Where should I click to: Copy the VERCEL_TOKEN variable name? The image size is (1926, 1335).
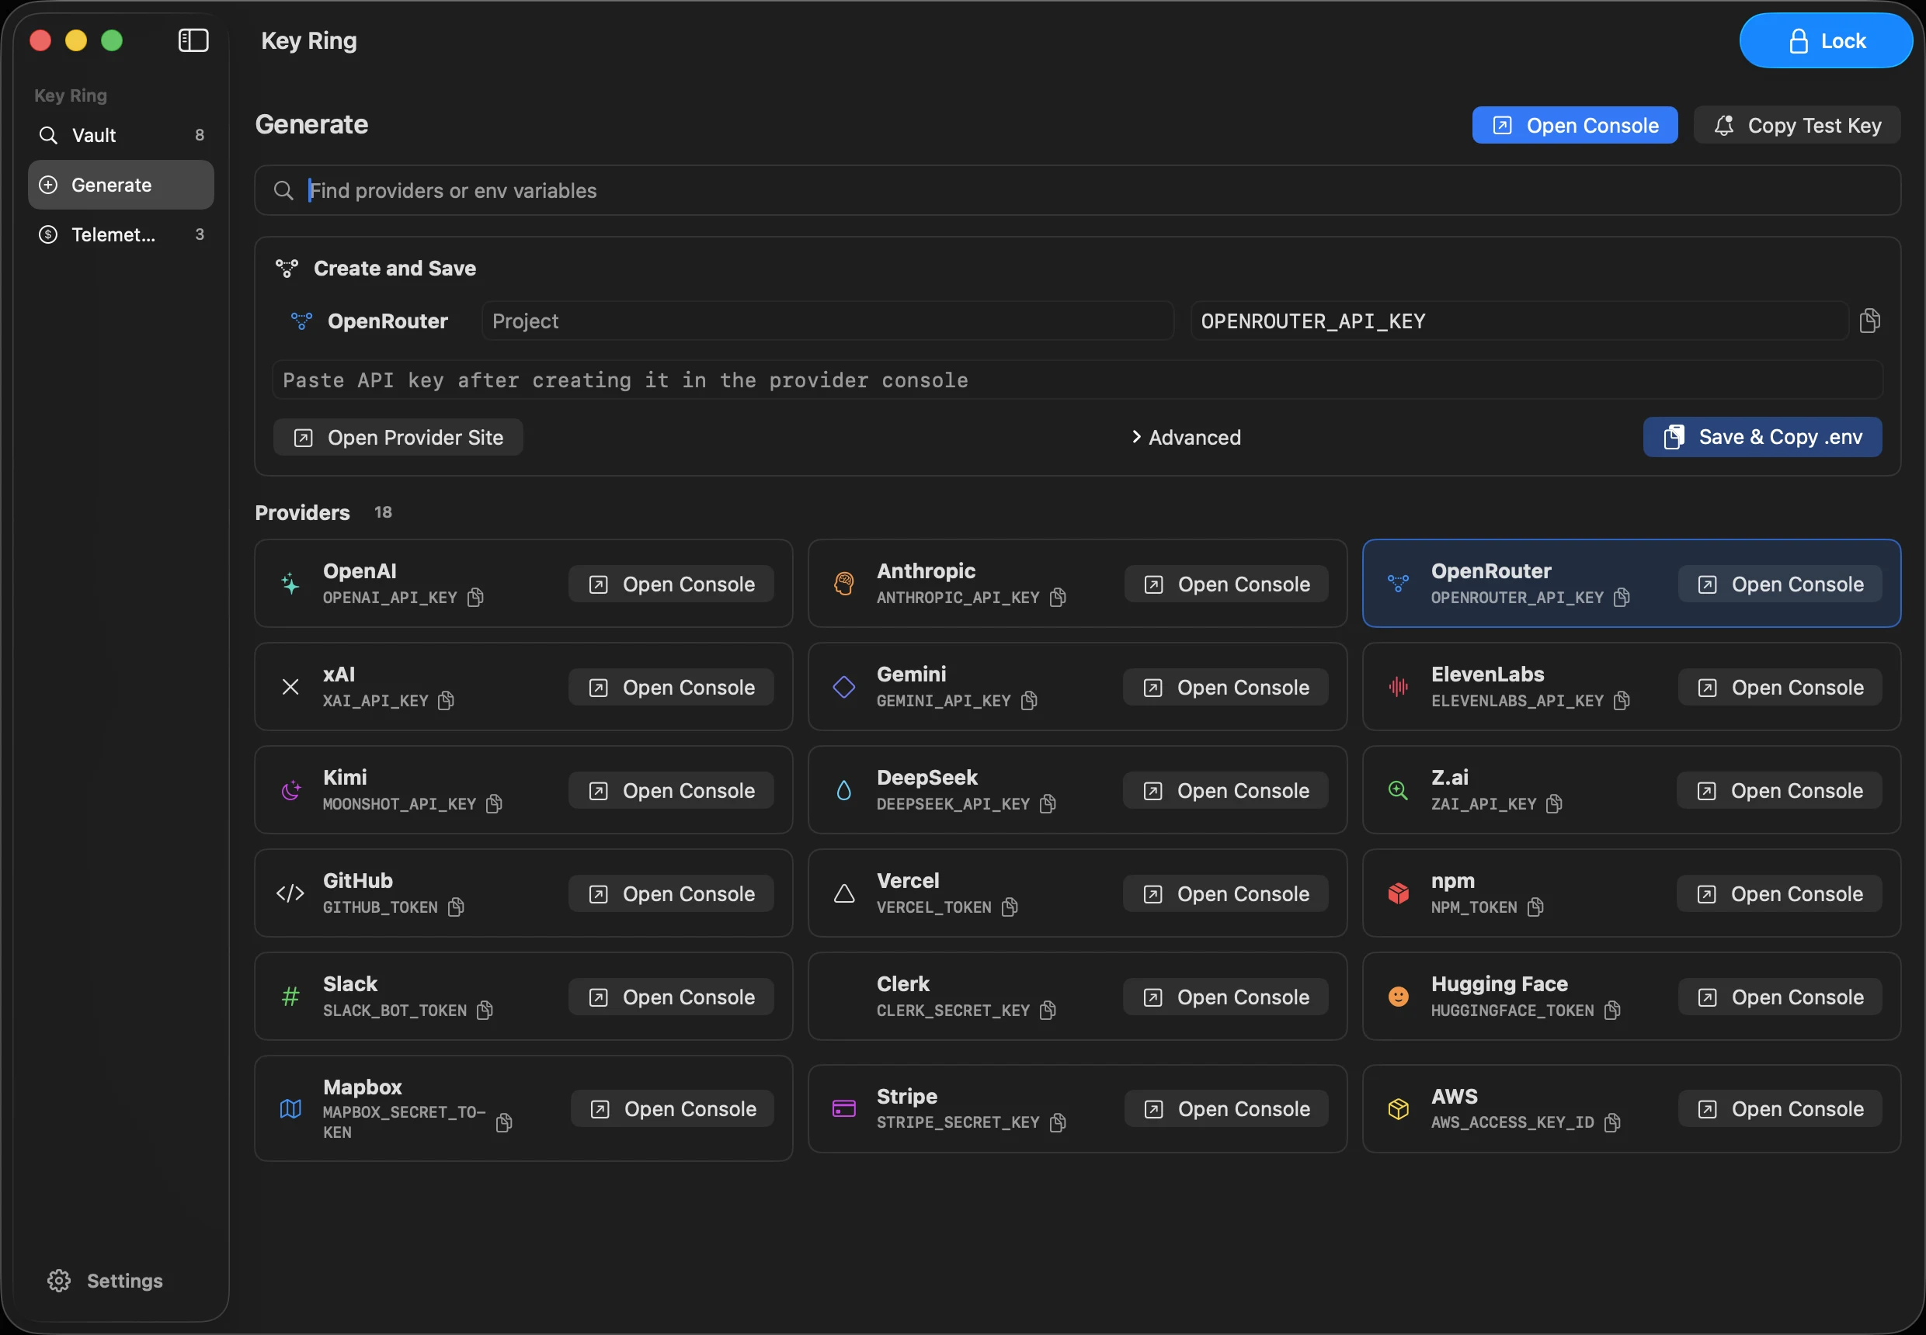coord(1010,907)
